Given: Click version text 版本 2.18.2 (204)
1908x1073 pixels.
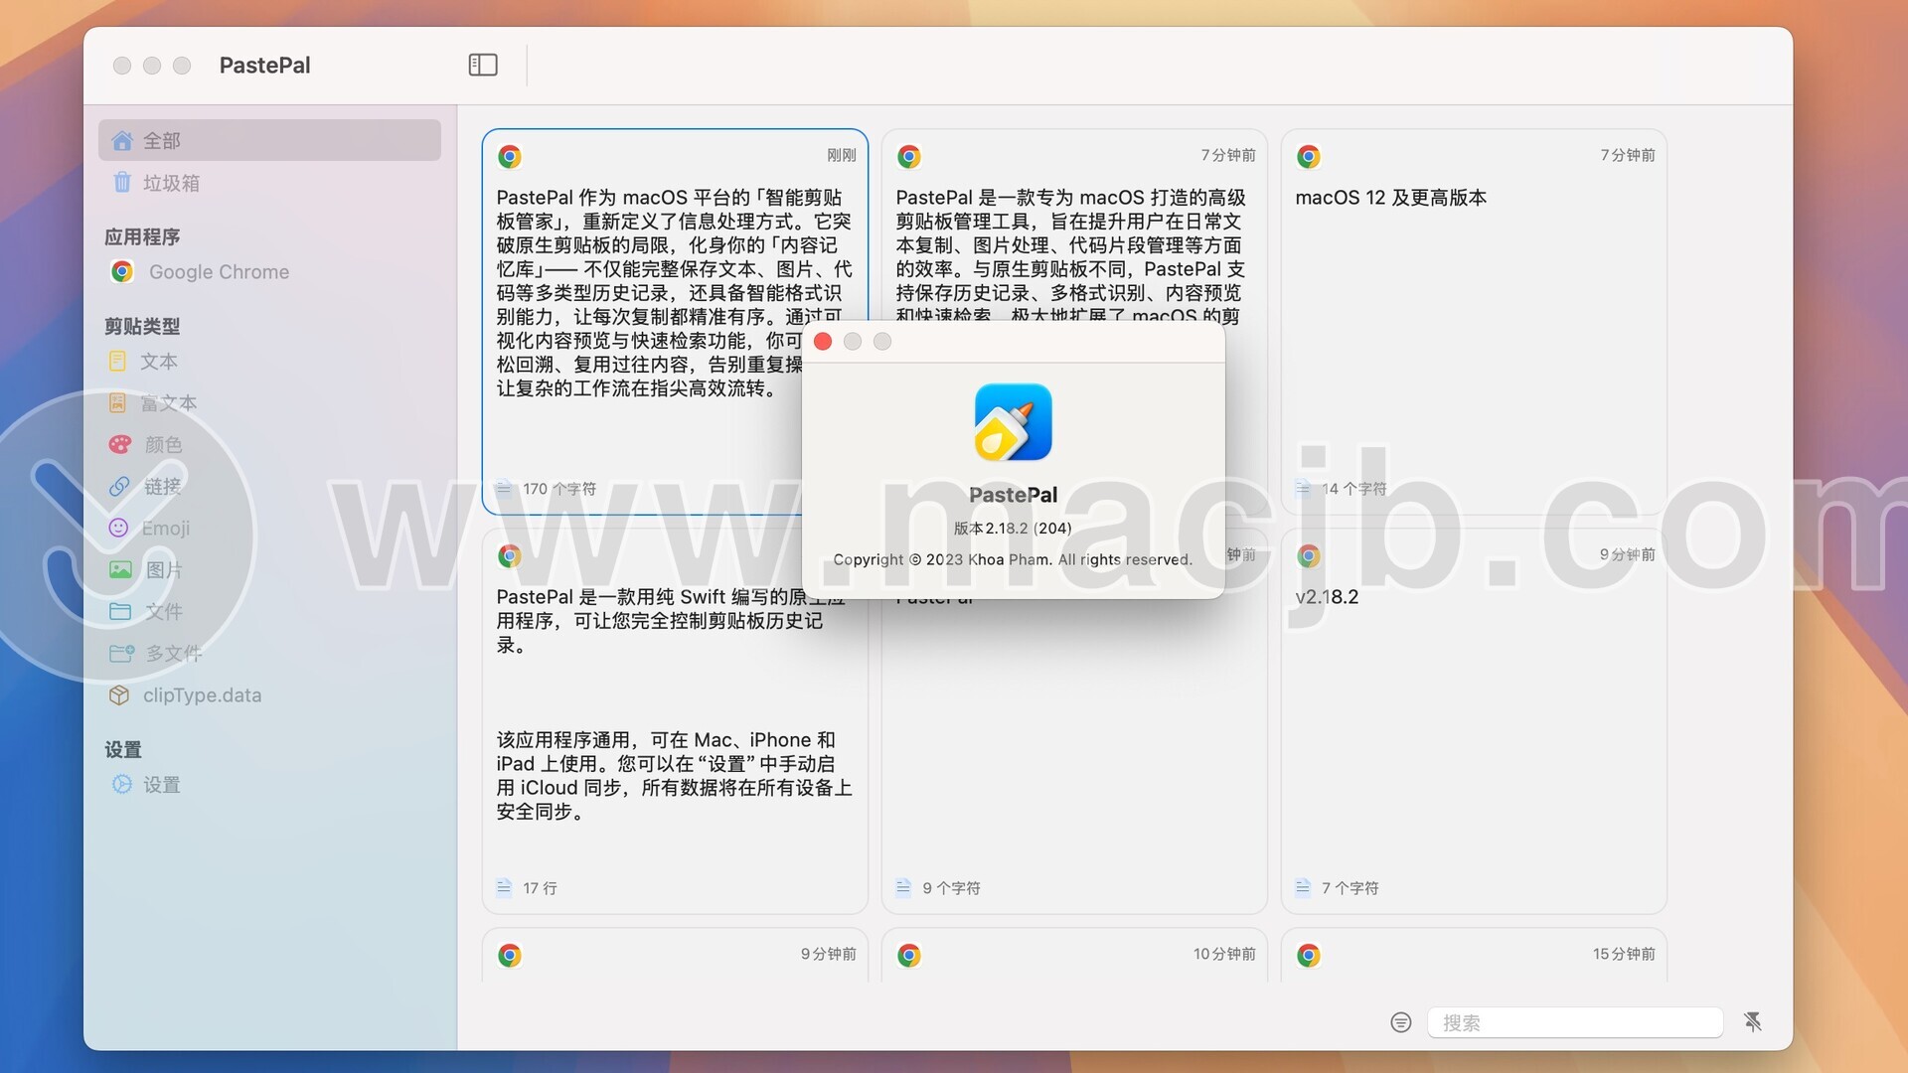Looking at the screenshot, I should click(1013, 528).
